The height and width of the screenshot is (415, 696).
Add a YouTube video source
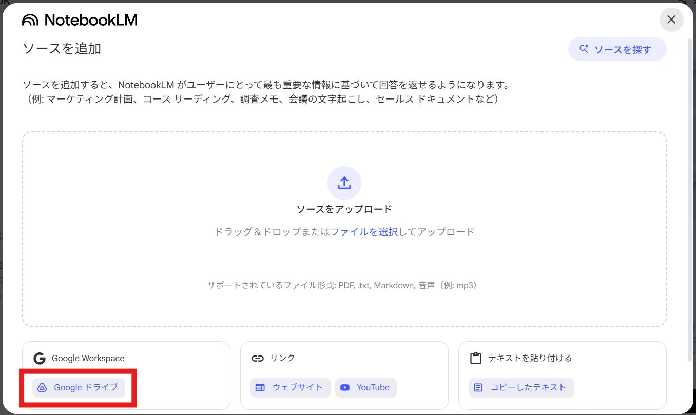click(x=365, y=388)
